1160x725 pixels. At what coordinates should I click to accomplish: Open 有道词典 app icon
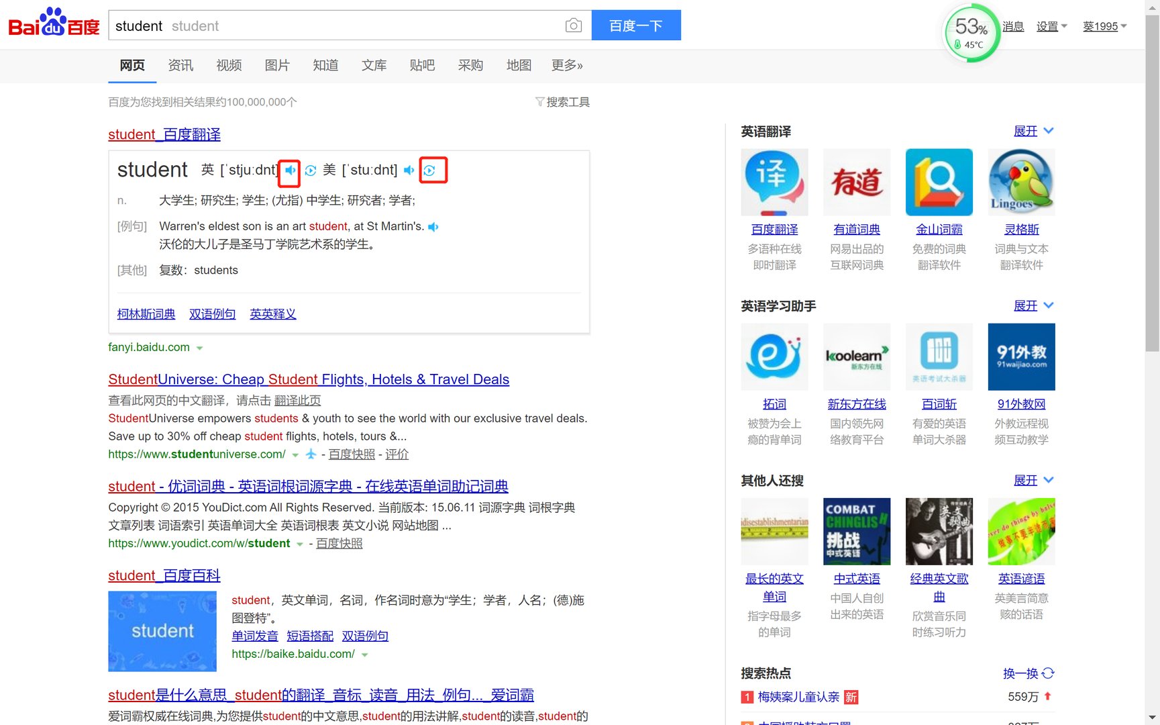coord(857,182)
